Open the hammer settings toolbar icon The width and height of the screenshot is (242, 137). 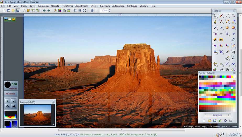coord(55,10)
